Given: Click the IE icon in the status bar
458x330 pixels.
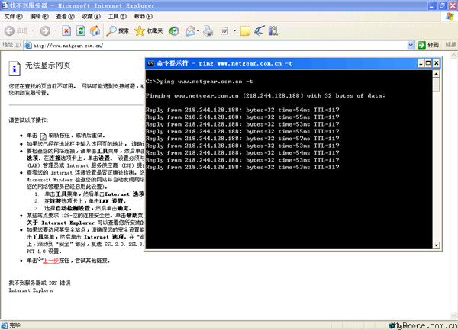Looking at the screenshot, I should click(4, 325).
